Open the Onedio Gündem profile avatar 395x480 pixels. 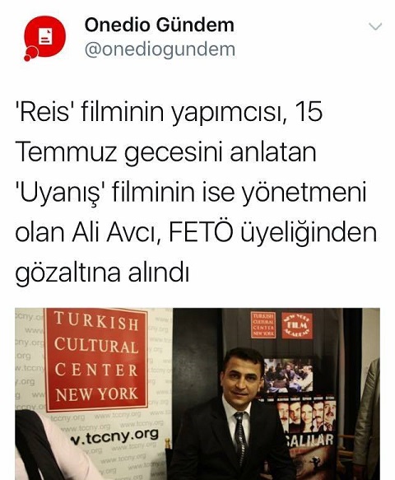45,38
